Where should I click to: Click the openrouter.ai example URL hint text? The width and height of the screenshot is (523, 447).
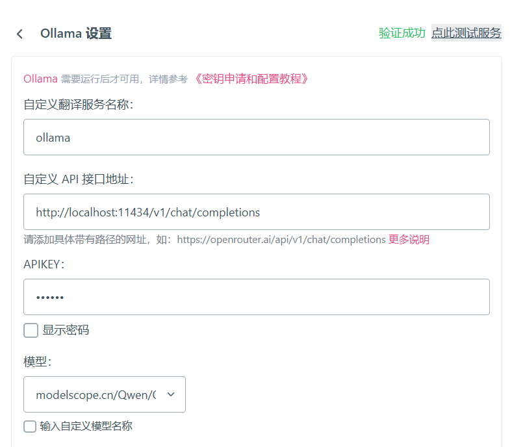pyautogui.click(x=281, y=239)
